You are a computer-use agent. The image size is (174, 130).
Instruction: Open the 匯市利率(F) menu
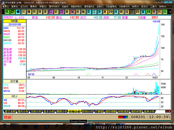(54, 7)
